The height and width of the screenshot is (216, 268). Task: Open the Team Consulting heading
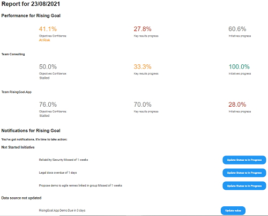pos(13,54)
